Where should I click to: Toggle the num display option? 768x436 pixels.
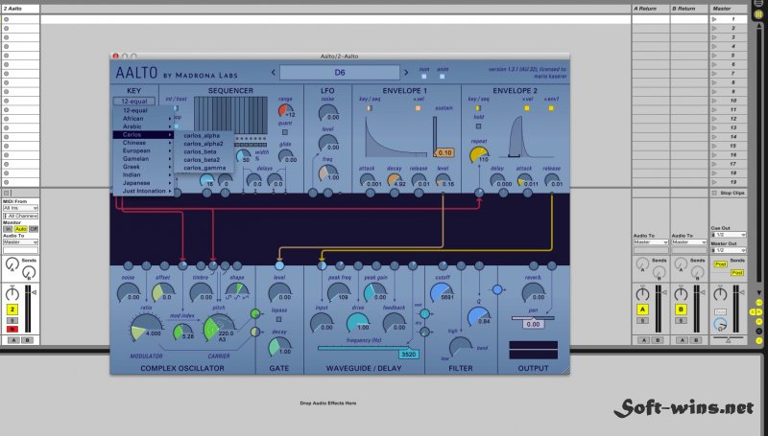tap(424, 77)
